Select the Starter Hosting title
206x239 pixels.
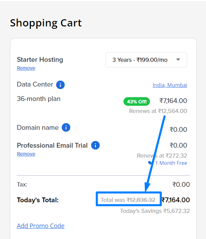point(40,60)
